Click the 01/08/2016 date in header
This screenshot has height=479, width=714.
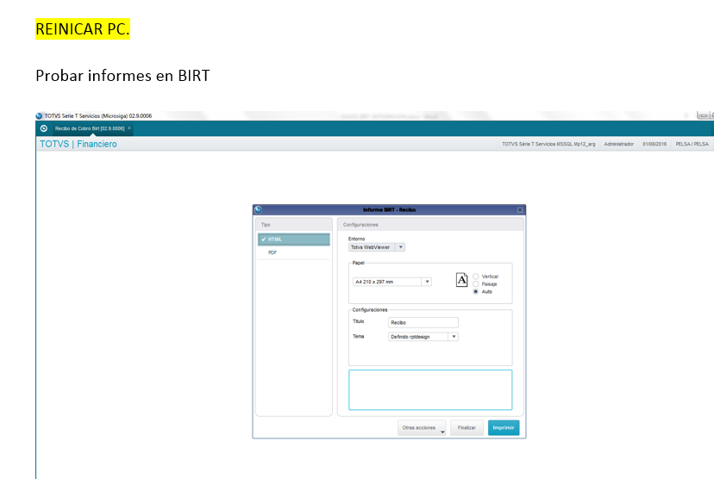coord(654,144)
